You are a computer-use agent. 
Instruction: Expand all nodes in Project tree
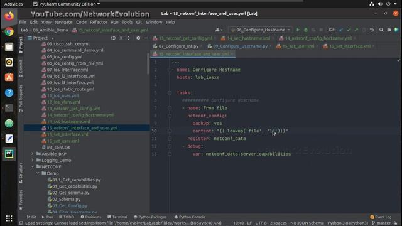(121, 38)
